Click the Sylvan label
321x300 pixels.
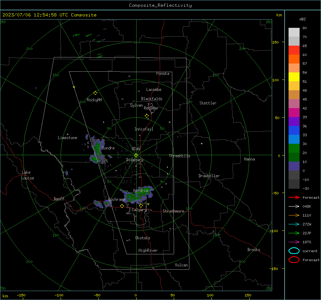[136, 105]
